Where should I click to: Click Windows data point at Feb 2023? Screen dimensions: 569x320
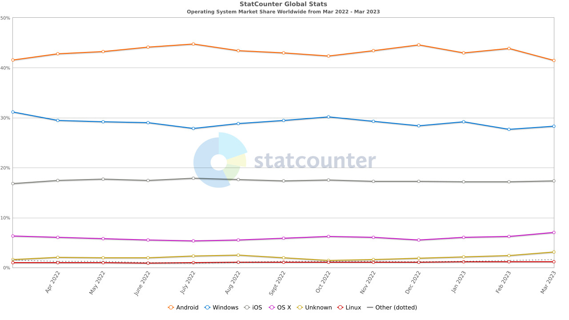(509, 129)
